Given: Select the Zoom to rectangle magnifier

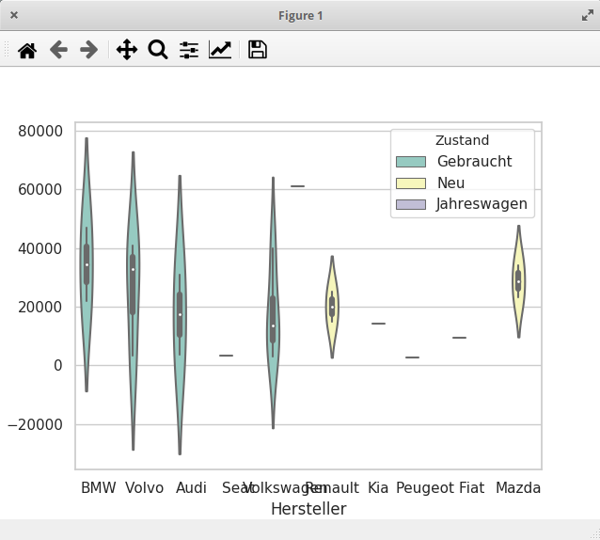Looking at the screenshot, I should 158,50.
